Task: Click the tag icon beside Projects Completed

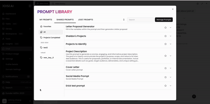Action: click(41, 38)
